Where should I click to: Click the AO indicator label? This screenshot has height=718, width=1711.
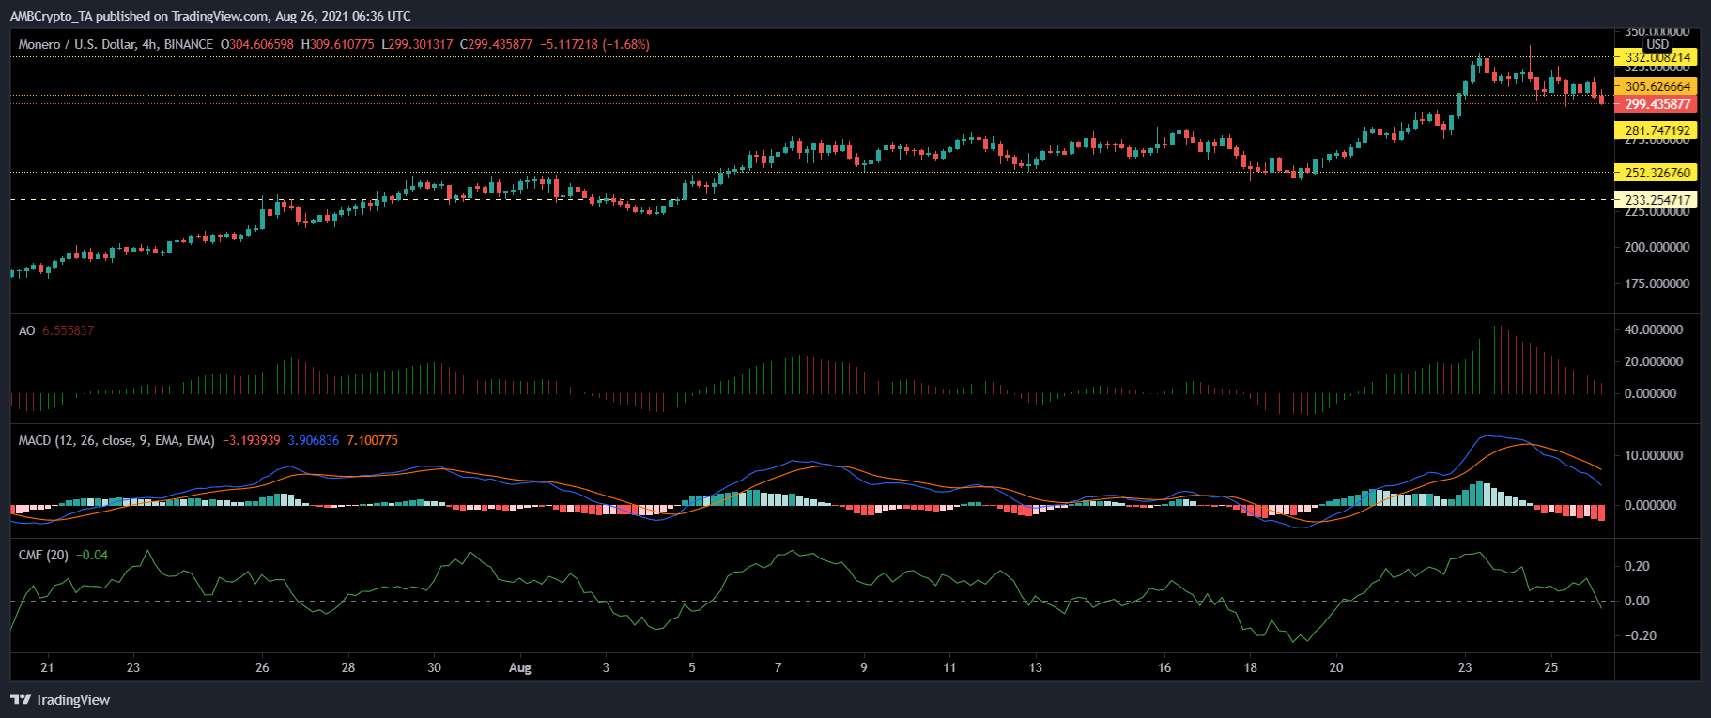pos(27,330)
